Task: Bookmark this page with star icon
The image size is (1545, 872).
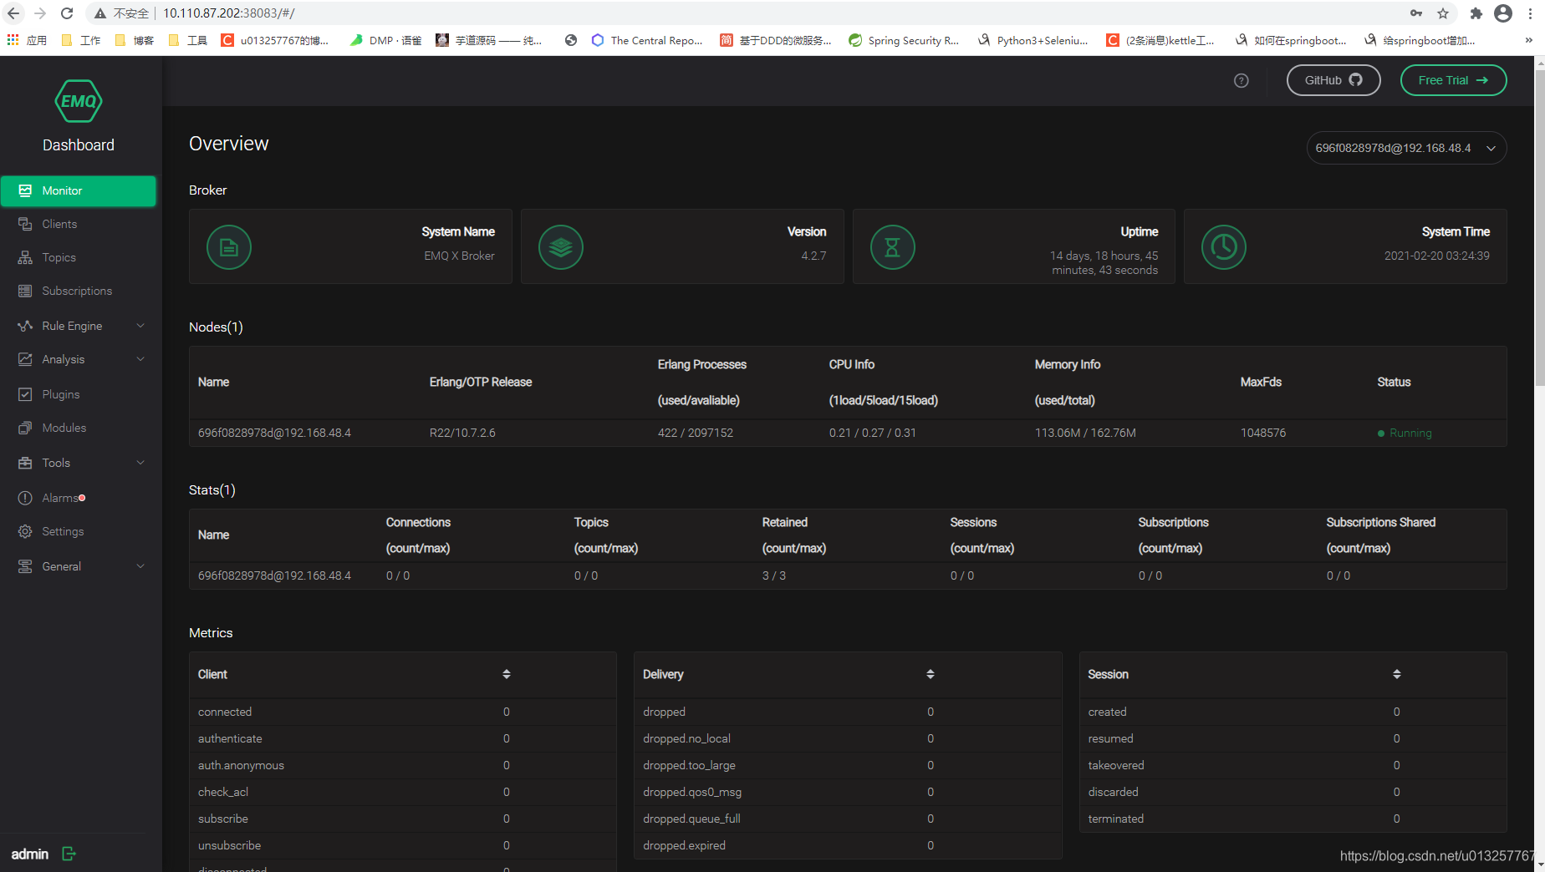Action: click(1443, 13)
